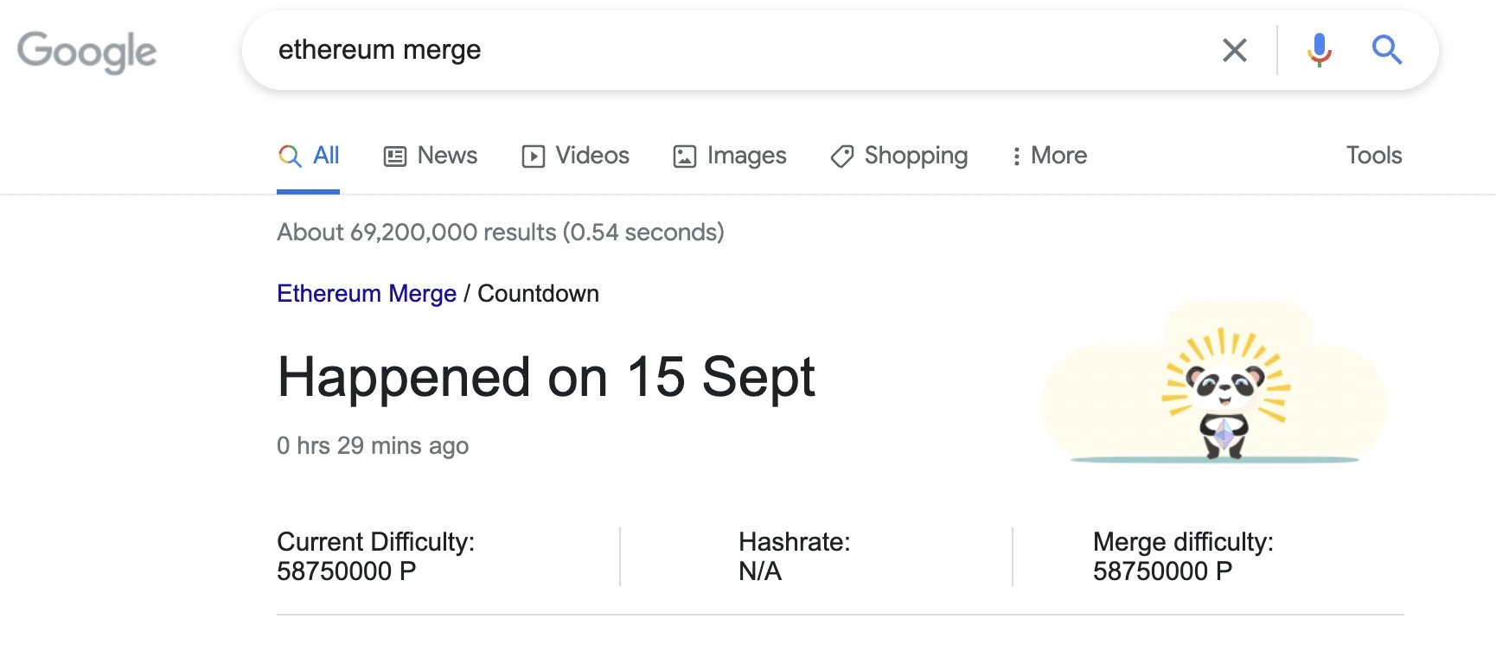Click the 'Happened on 15 Sept' heading

(546, 378)
